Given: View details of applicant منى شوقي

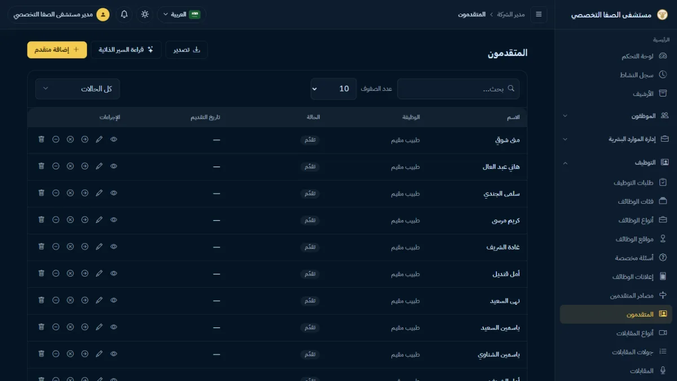Looking at the screenshot, I should tap(114, 139).
